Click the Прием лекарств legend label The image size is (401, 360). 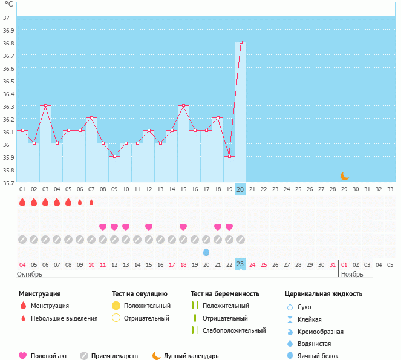(x=114, y=356)
